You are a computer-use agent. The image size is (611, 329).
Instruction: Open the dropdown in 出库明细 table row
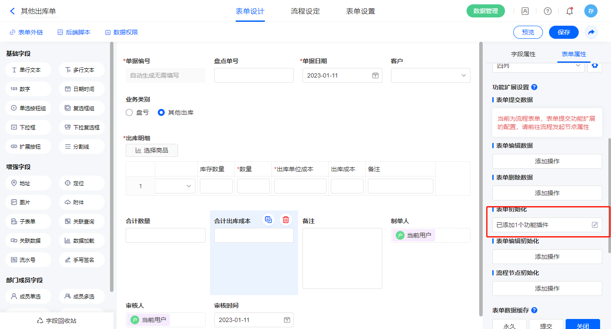189,186
